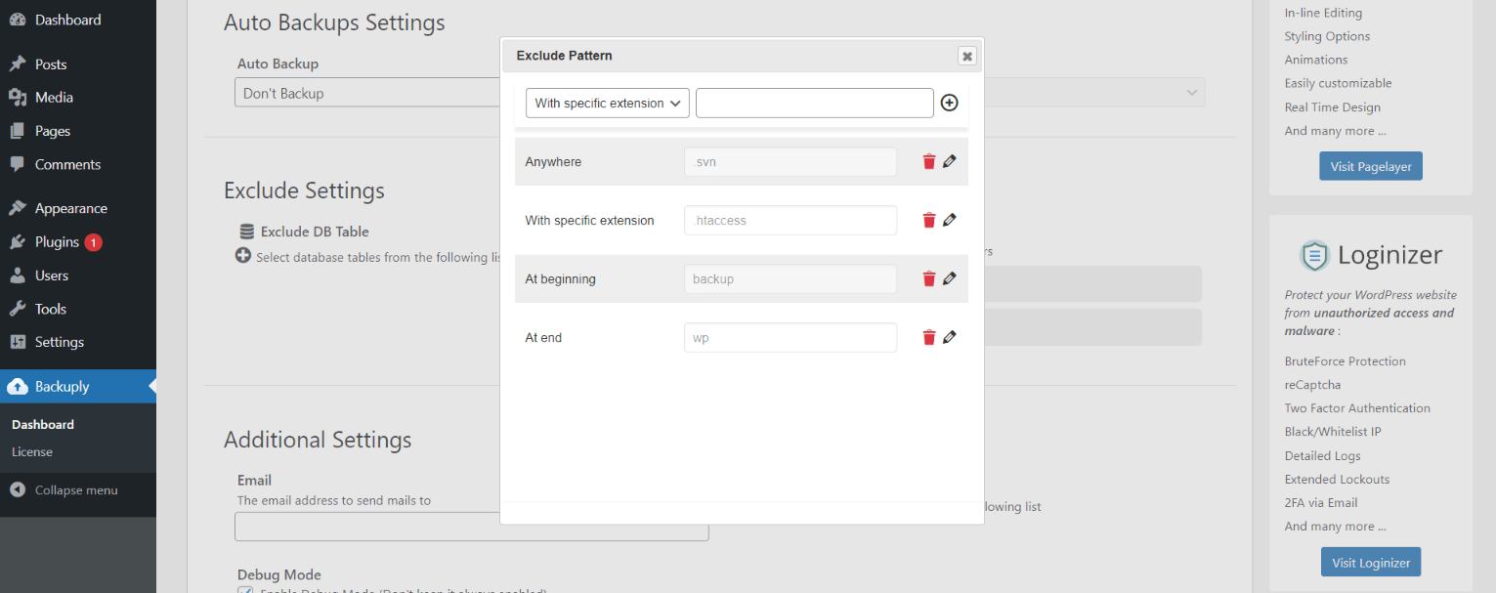Open Backuply from the admin sidebar icon
Image resolution: width=1496 pixels, height=593 pixels.
(21, 386)
